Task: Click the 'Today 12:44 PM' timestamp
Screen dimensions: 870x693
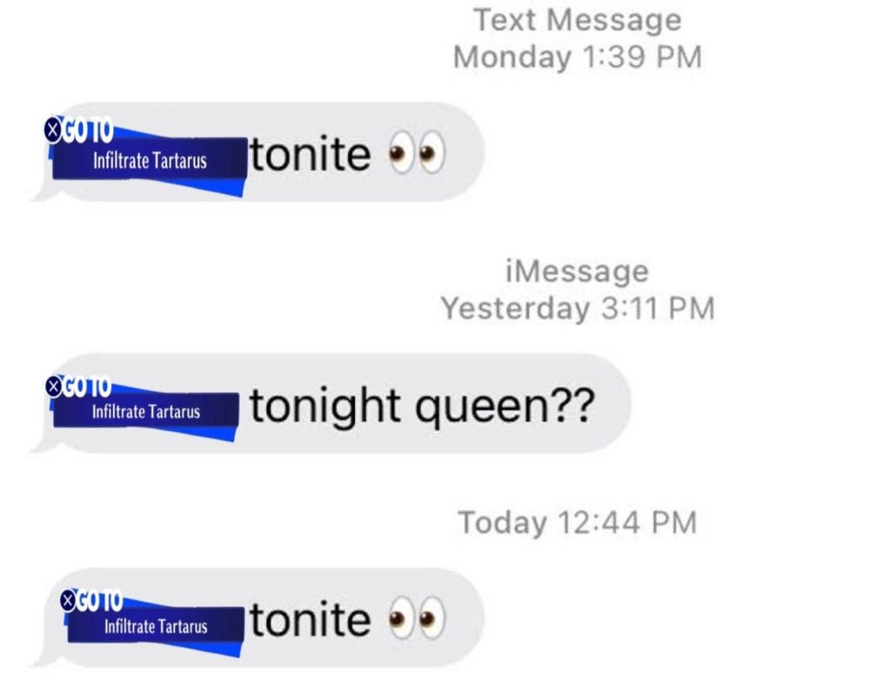Action: tap(578, 523)
